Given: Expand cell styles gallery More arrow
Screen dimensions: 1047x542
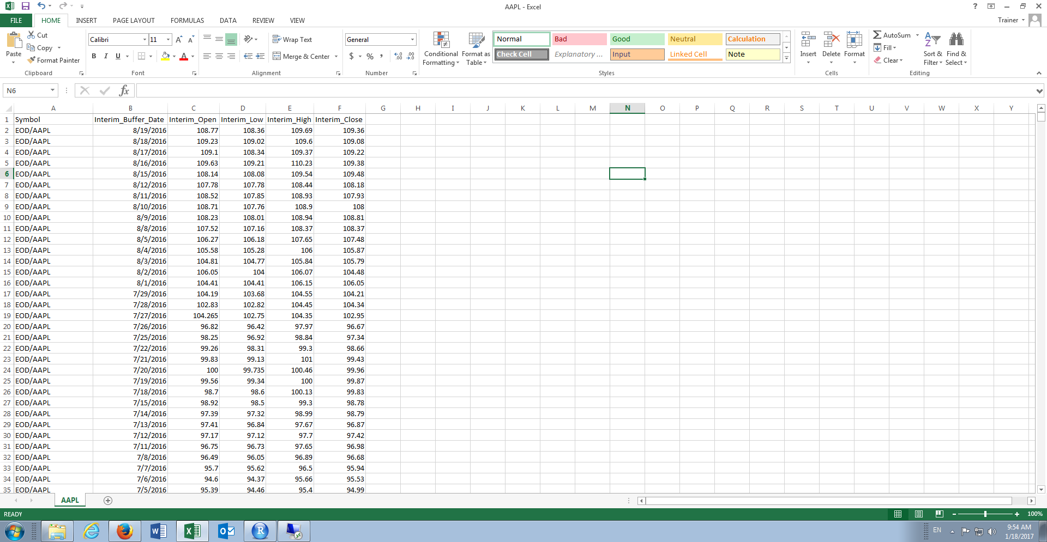Looking at the screenshot, I should point(786,58).
